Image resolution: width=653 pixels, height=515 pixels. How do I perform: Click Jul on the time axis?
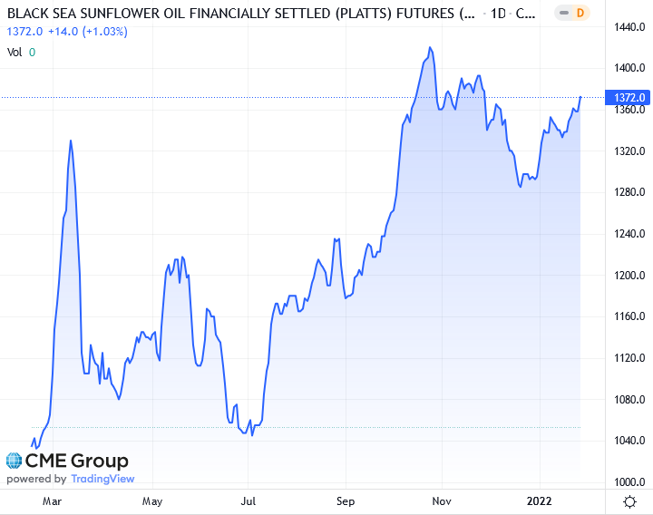click(249, 500)
